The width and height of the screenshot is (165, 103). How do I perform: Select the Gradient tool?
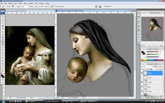pyautogui.click(x=2, y=44)
